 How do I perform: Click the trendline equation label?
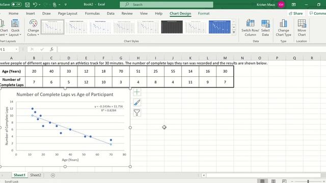(108, 108)
